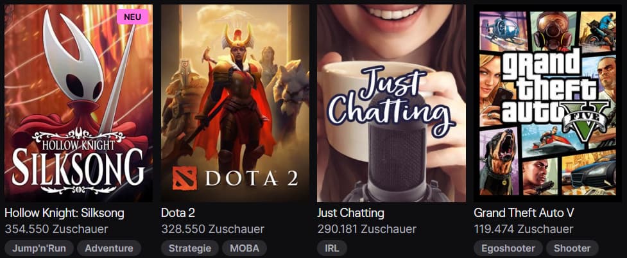The height and width of the screenshot is (258, 627).
Task: Click the pink NEU badge on Silksong
Action: 132,17
